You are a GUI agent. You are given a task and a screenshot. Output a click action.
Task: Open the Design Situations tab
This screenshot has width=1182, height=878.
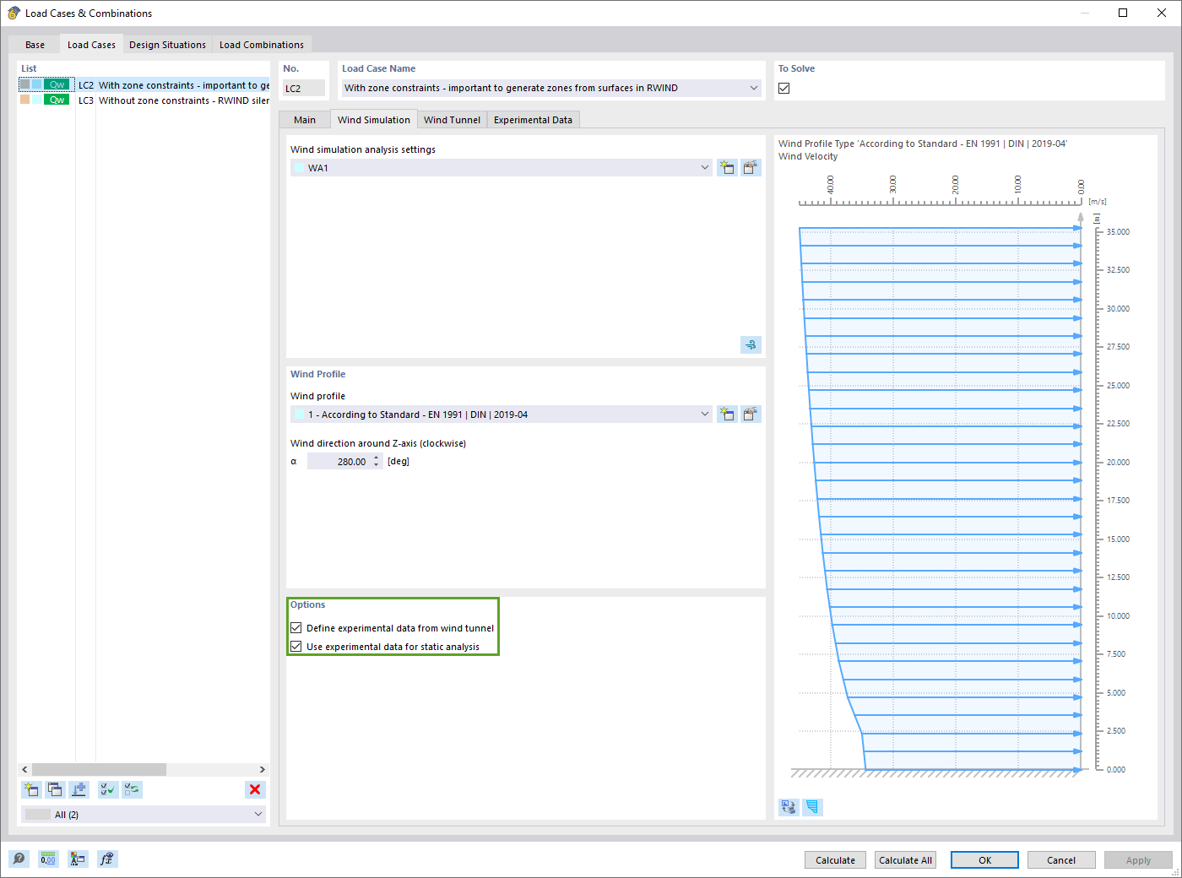[167, 44]
